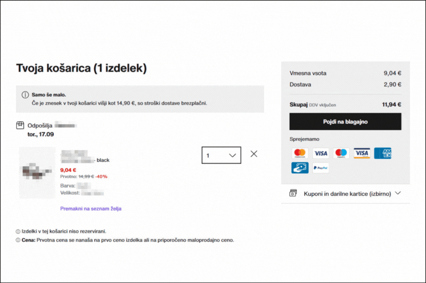Click the info icon next to 'Cena' note
Screen dimensions: 426x283
tap(18, 240)
